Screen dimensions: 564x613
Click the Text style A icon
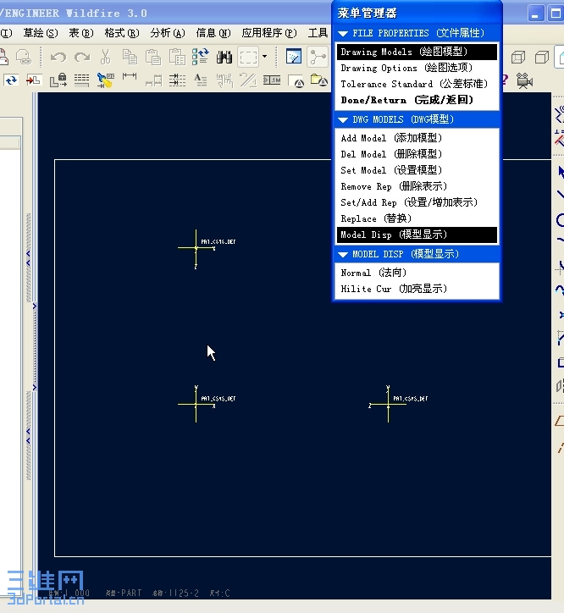[x=201, y=80]
